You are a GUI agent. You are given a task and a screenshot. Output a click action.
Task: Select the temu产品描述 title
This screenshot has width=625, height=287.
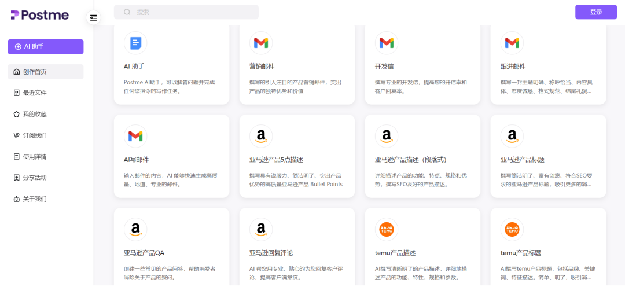[x=395, y=253]
